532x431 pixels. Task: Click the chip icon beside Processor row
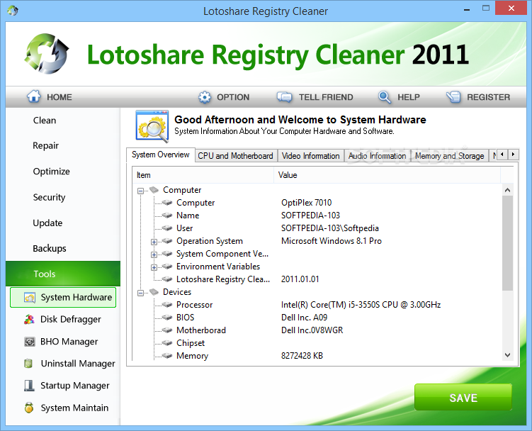click(167, 305)
